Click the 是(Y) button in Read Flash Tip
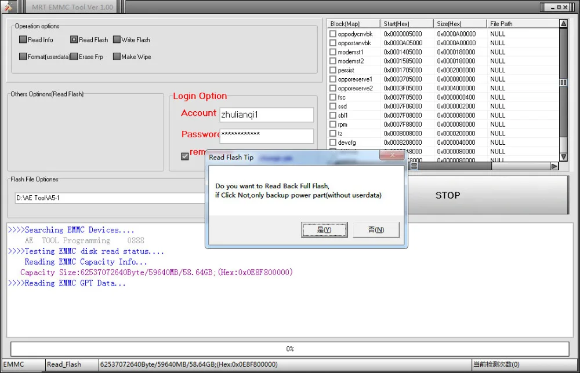This screenshot has height=373, width=580. pyautogui.click(x=324, y=229)
